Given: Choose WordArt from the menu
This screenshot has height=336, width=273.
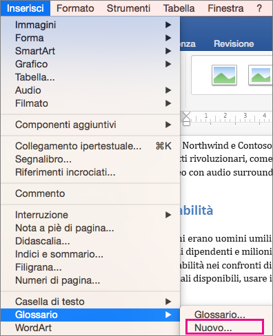Looking at the screenshot, I should pos(90,328).
